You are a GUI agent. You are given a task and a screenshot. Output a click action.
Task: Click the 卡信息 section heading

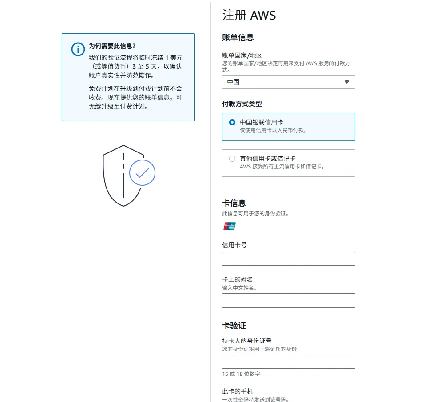[234, 203]
